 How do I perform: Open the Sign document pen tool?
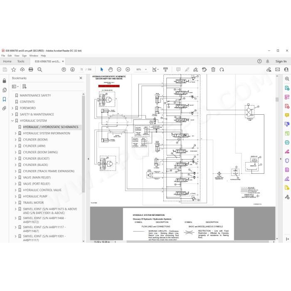(196, 69)
